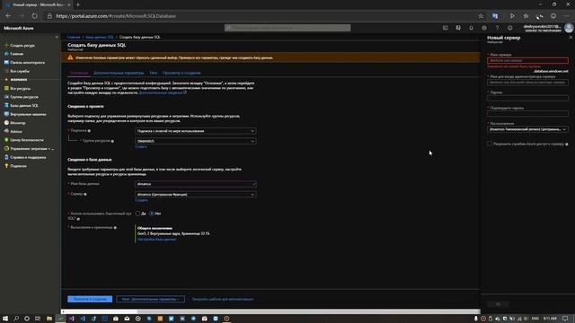Switch to Просмотр и создание tab

181,73
